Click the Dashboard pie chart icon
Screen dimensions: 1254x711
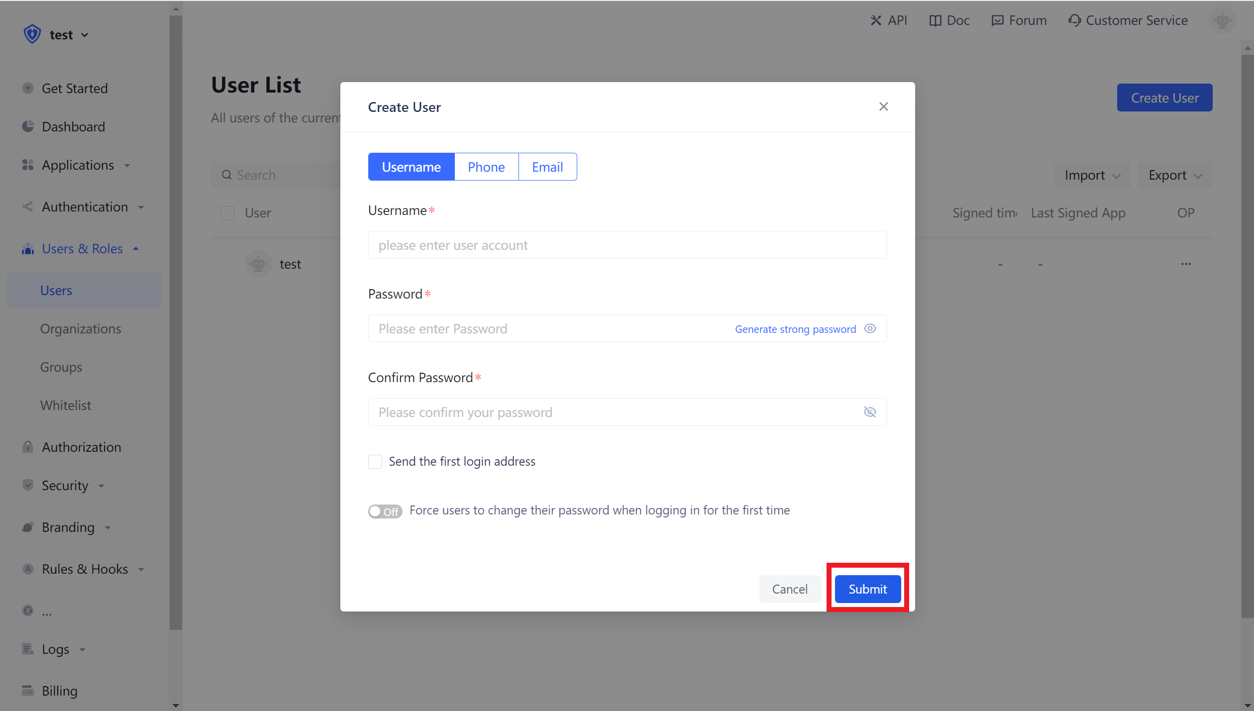tap(28, 126)
